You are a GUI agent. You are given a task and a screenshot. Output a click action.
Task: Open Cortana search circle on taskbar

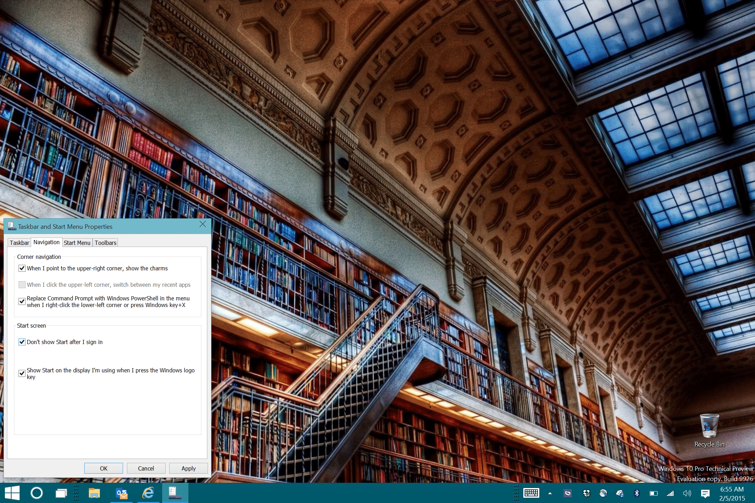coord(37,493)
